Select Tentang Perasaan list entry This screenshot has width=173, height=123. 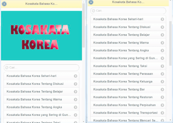[x=128, y=74]
